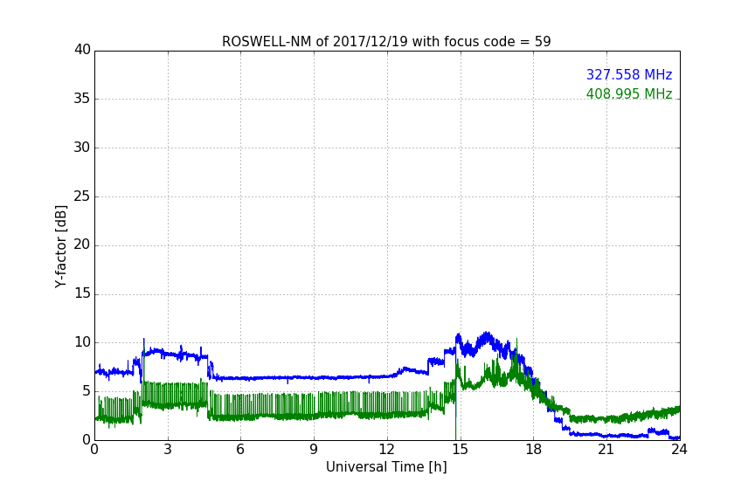Screen dimensions: 755x503
Task: Click y-axis tick label 25
Action: 82,196
